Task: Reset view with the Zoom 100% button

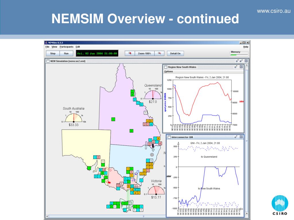Action: pyautogui.click(x=144, y=53)
